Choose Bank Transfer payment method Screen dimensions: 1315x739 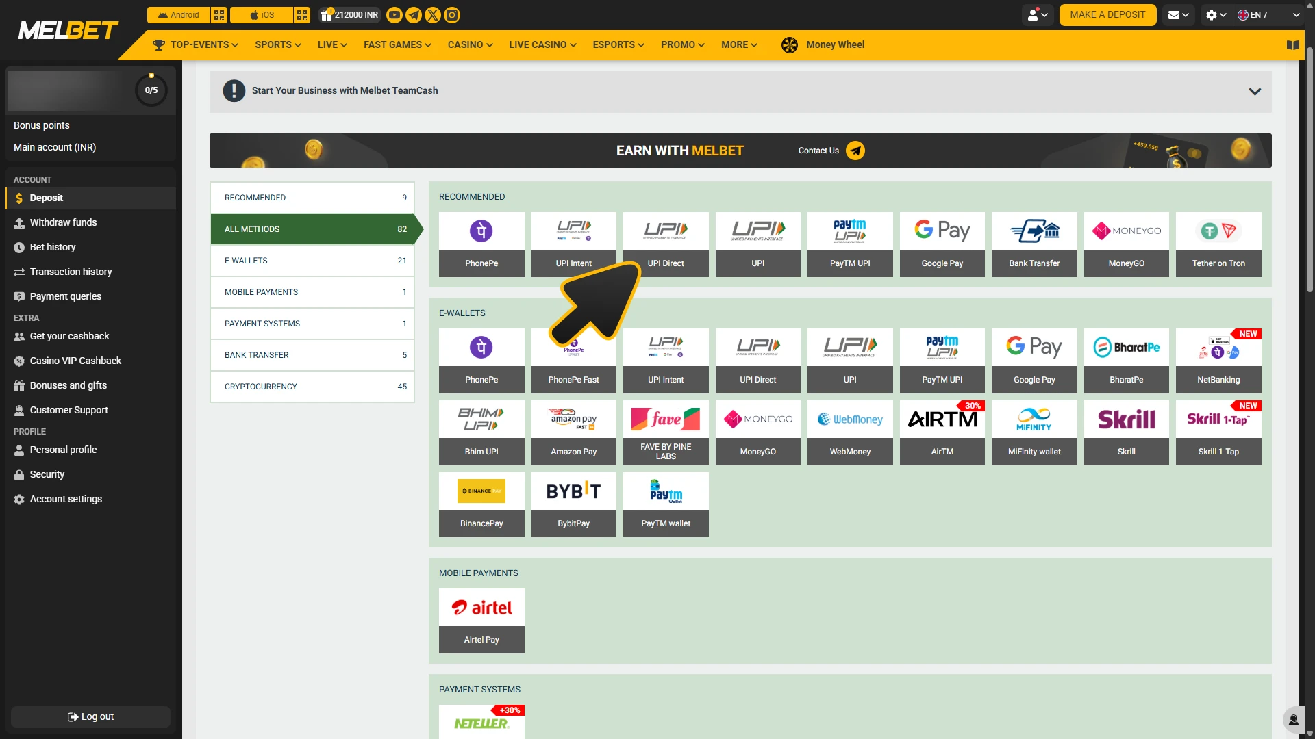coord(1034,244)
